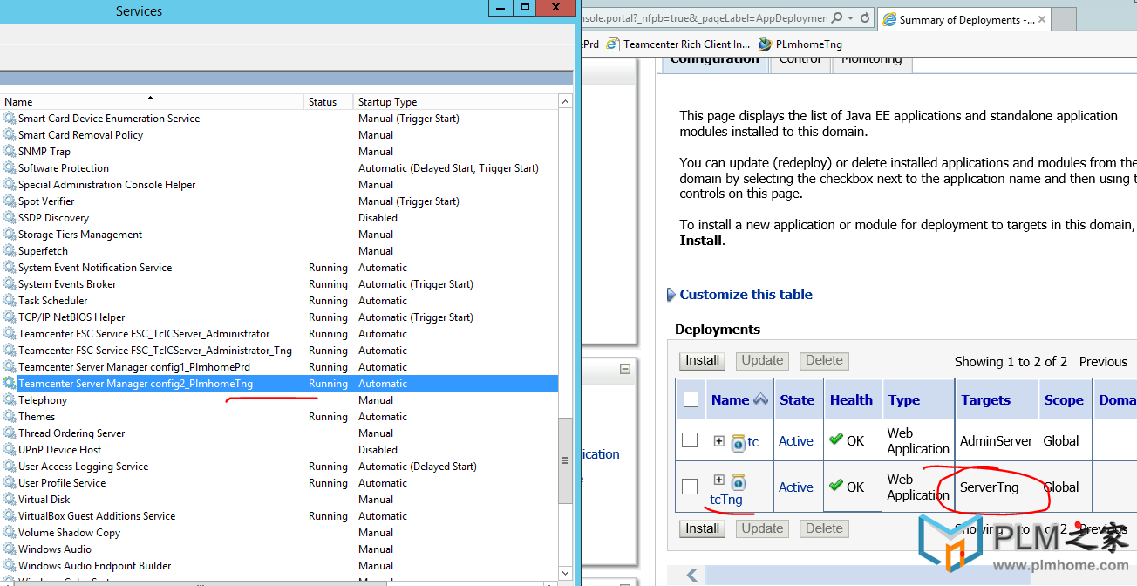Click the lower Install button below table
The image size is (1137, 586).
pyautogui.click(x=703, y=528)
